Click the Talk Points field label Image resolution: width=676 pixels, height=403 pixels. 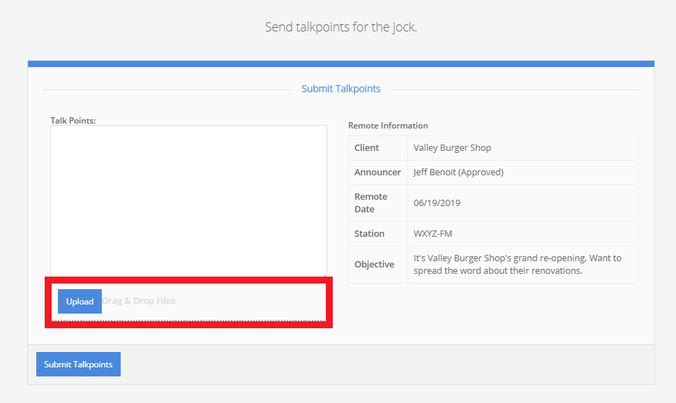(x=73, y=120)
